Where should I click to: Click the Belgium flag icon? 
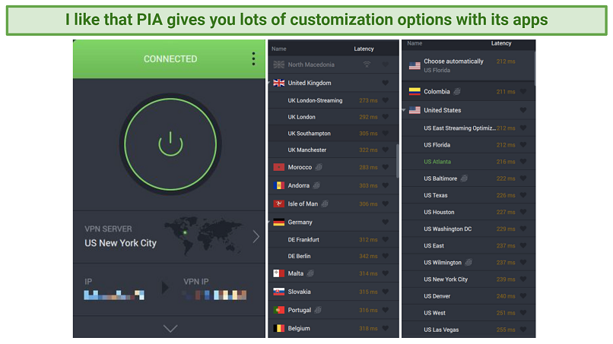tap(279, 328)
